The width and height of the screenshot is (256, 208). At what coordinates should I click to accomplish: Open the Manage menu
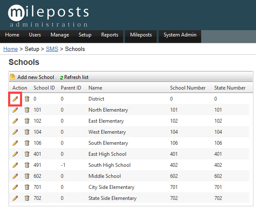tap(60, 35)
